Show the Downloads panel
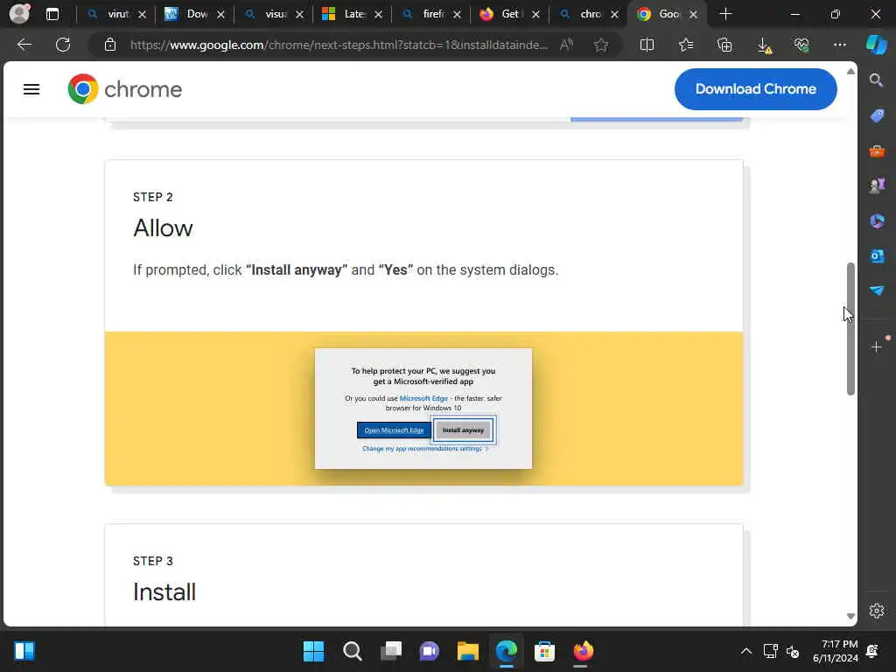The image size is (896, 672). tap(764, 45)
